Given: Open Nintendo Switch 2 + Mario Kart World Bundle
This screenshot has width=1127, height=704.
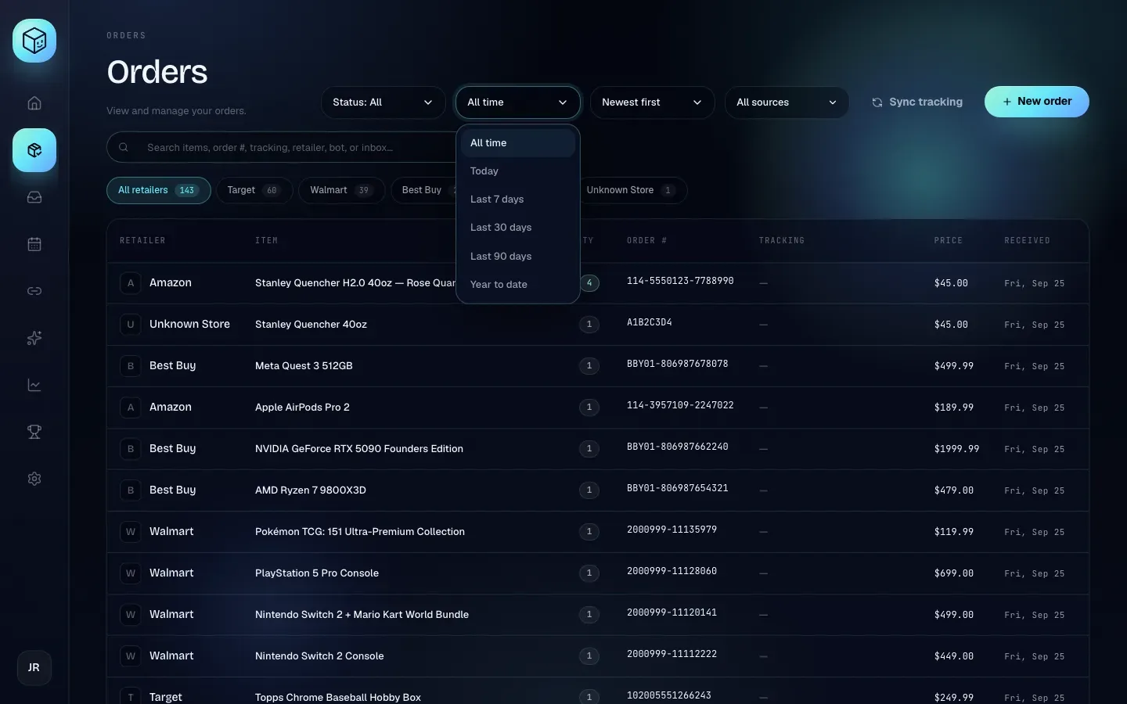Looking at the screenshot, I should click(x=362, y=615).
